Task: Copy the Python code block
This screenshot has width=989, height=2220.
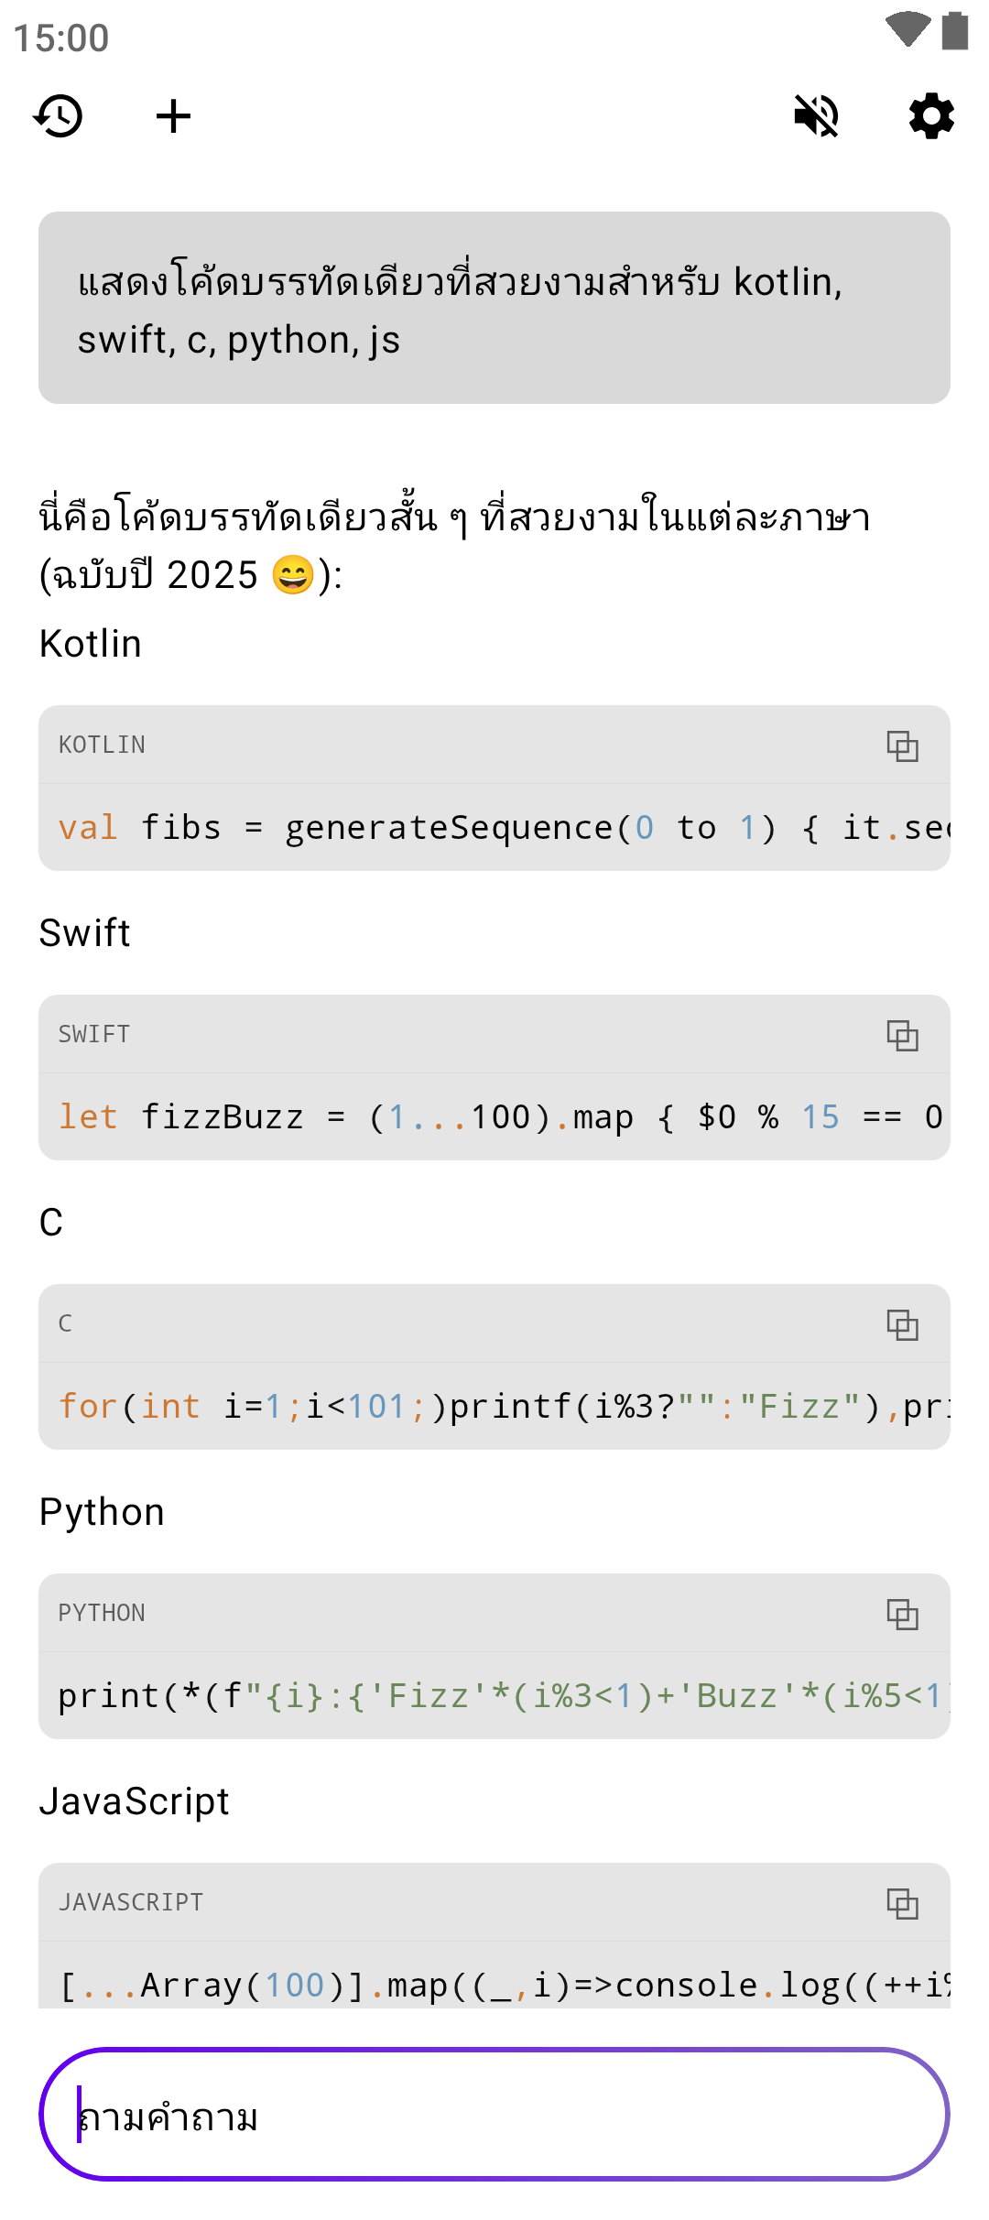Action: point(902,1614)
